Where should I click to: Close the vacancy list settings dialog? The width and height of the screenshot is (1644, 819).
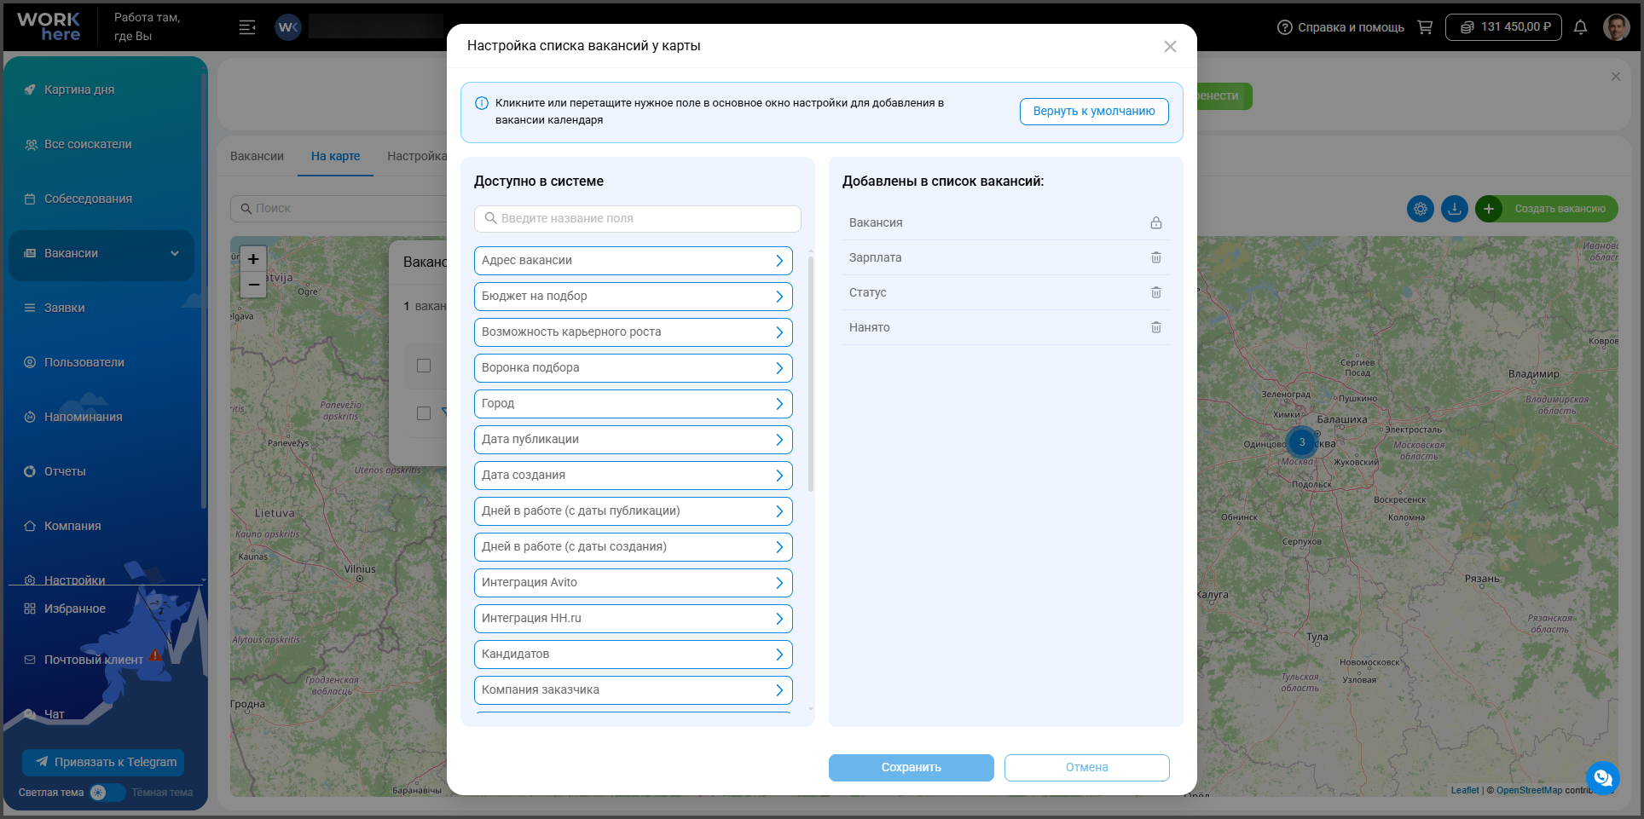1170,47
